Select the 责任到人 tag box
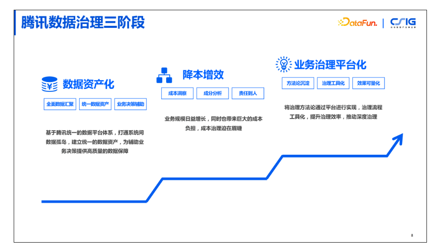This screenshot has height=248, width=446. (x=248, y=93)
